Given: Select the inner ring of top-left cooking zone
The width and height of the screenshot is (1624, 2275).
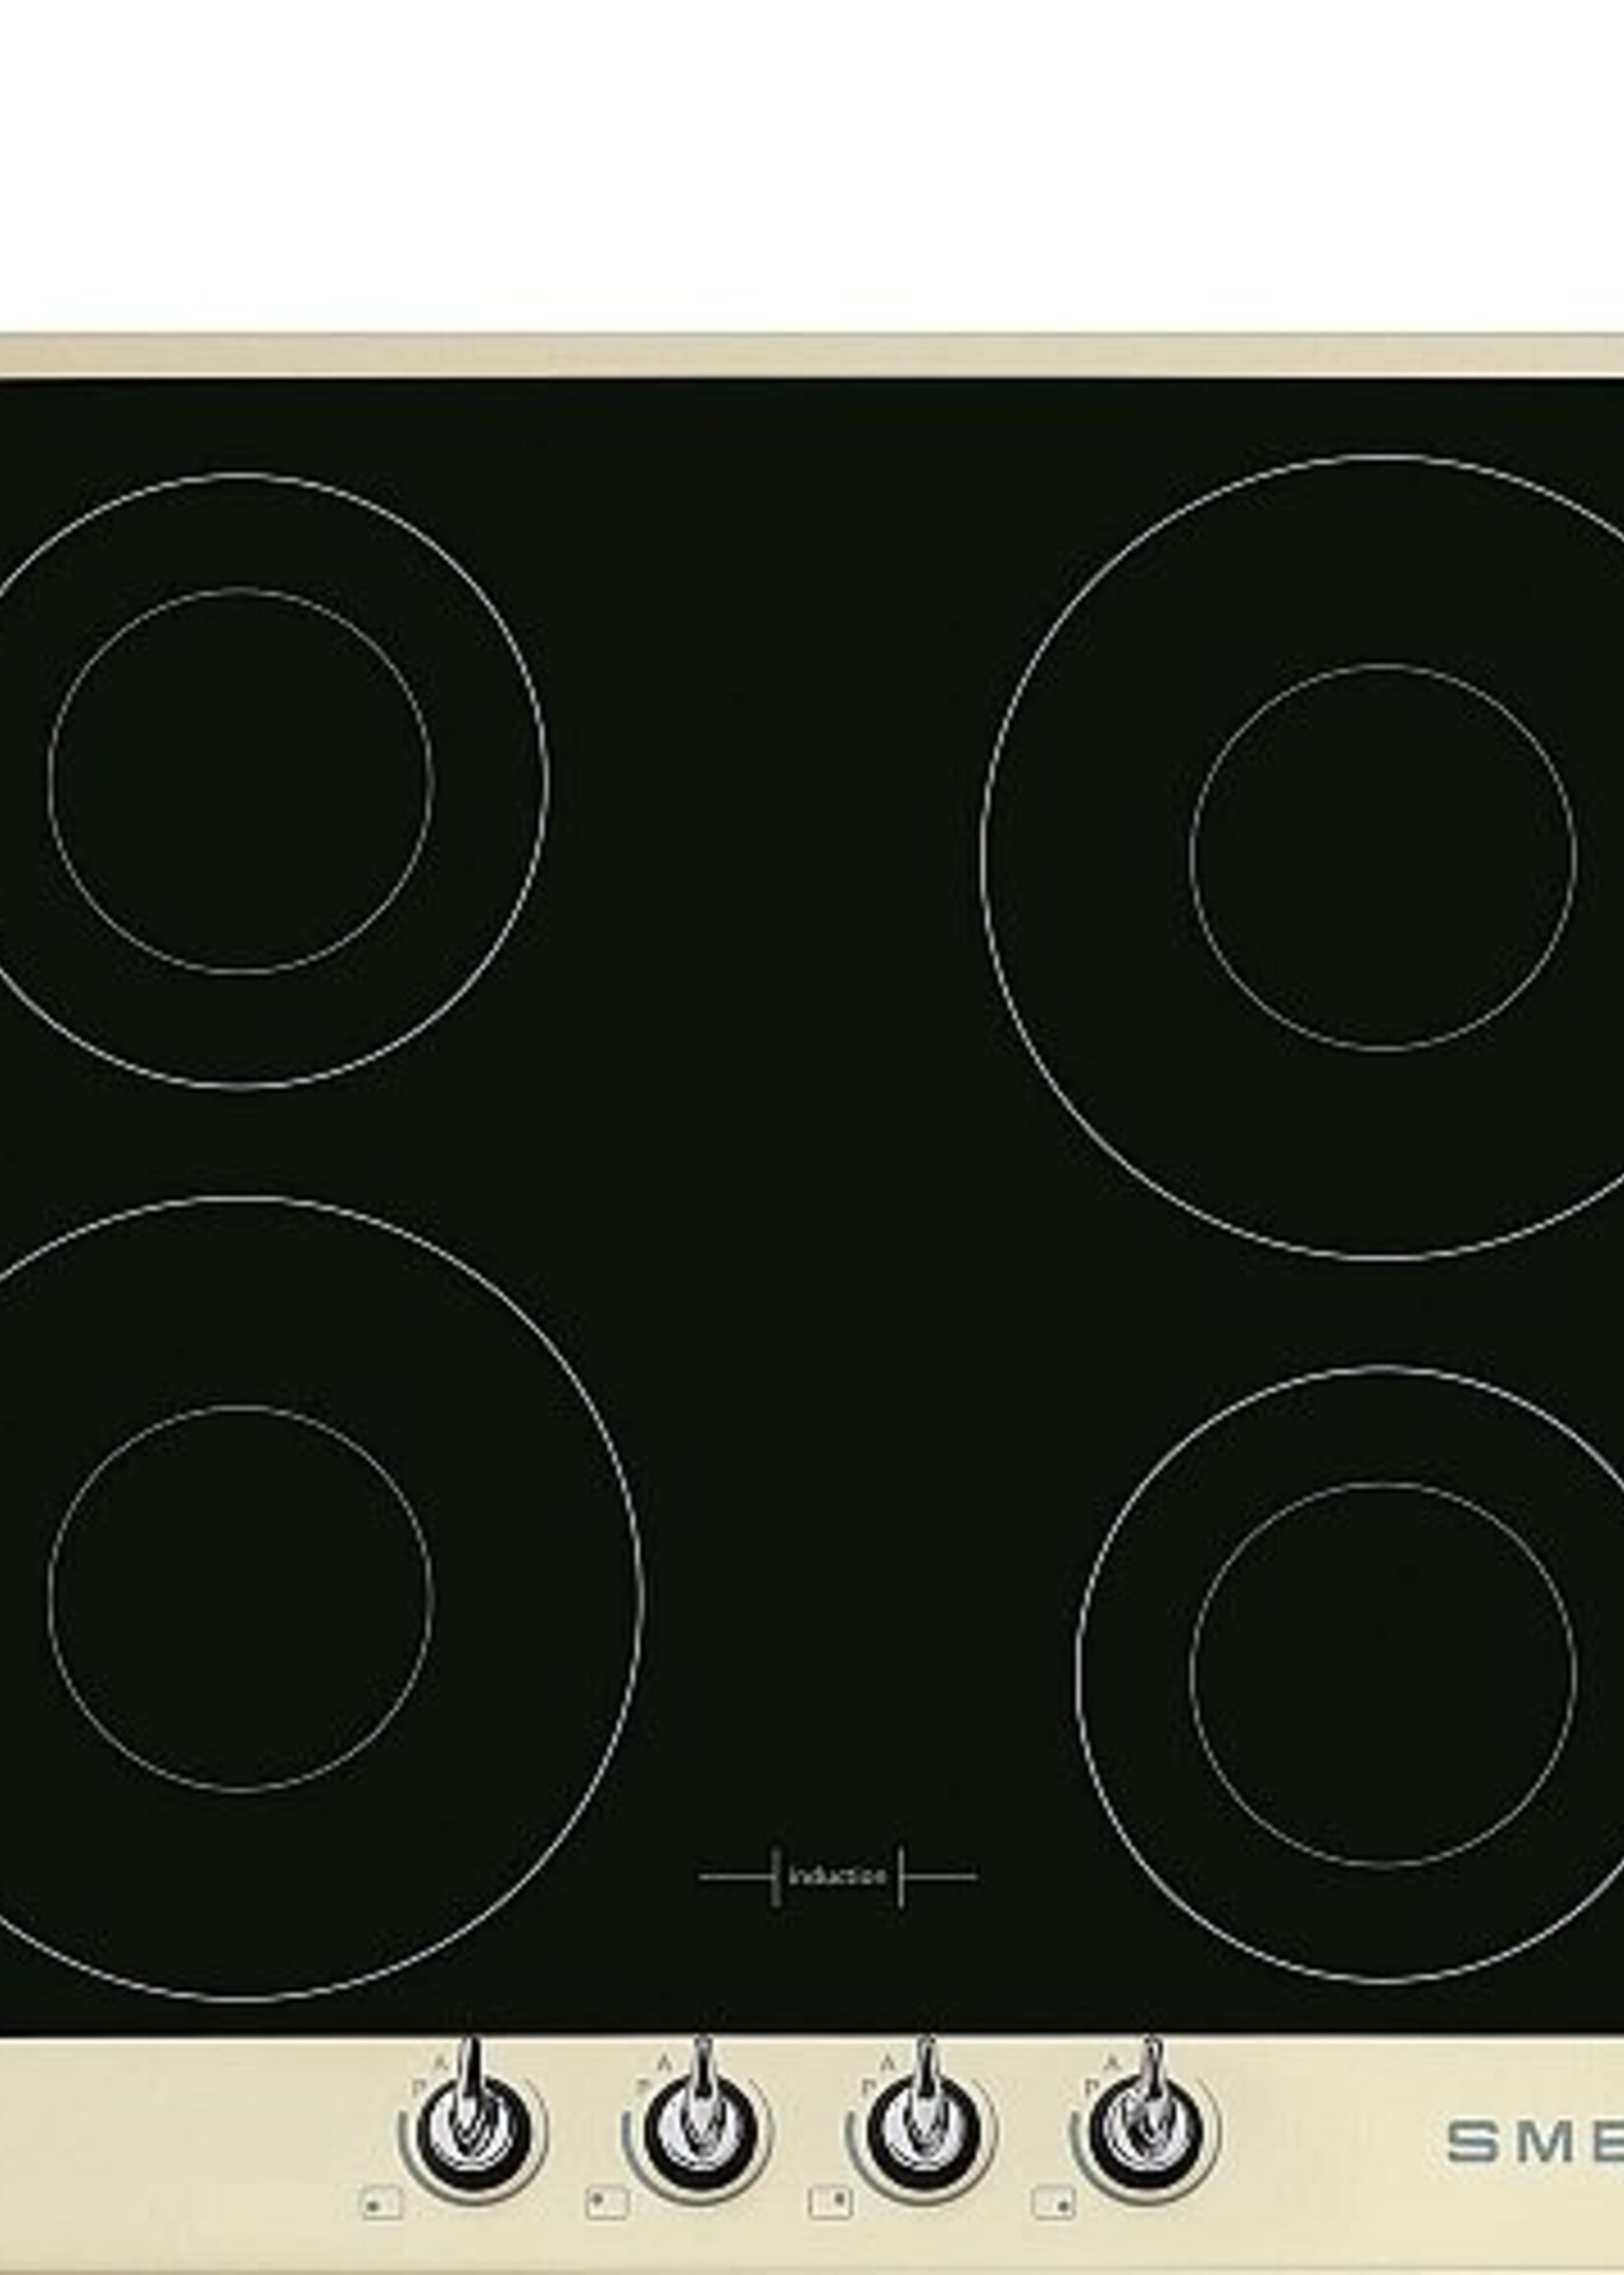Looking at the screenshot, I should coord(240,780).
